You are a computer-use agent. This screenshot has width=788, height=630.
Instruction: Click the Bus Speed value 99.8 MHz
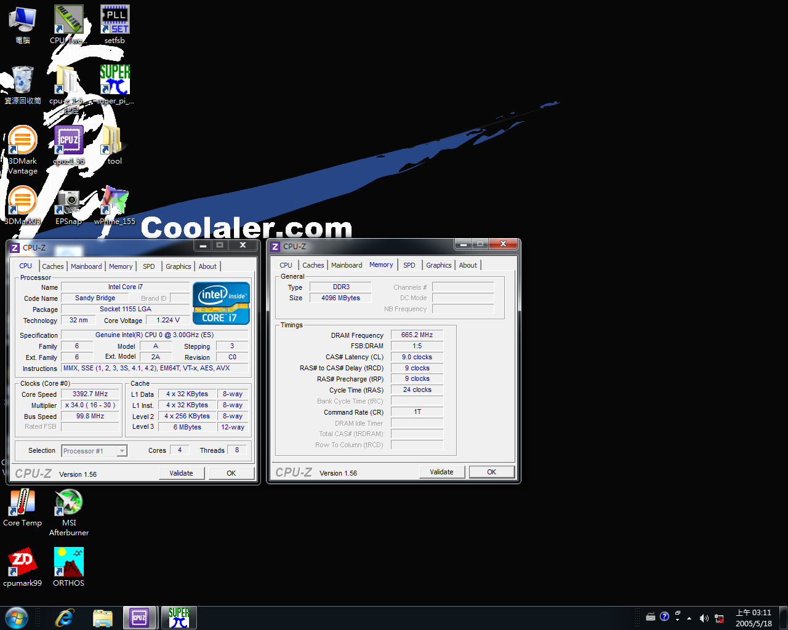click(x=90, y=416)
